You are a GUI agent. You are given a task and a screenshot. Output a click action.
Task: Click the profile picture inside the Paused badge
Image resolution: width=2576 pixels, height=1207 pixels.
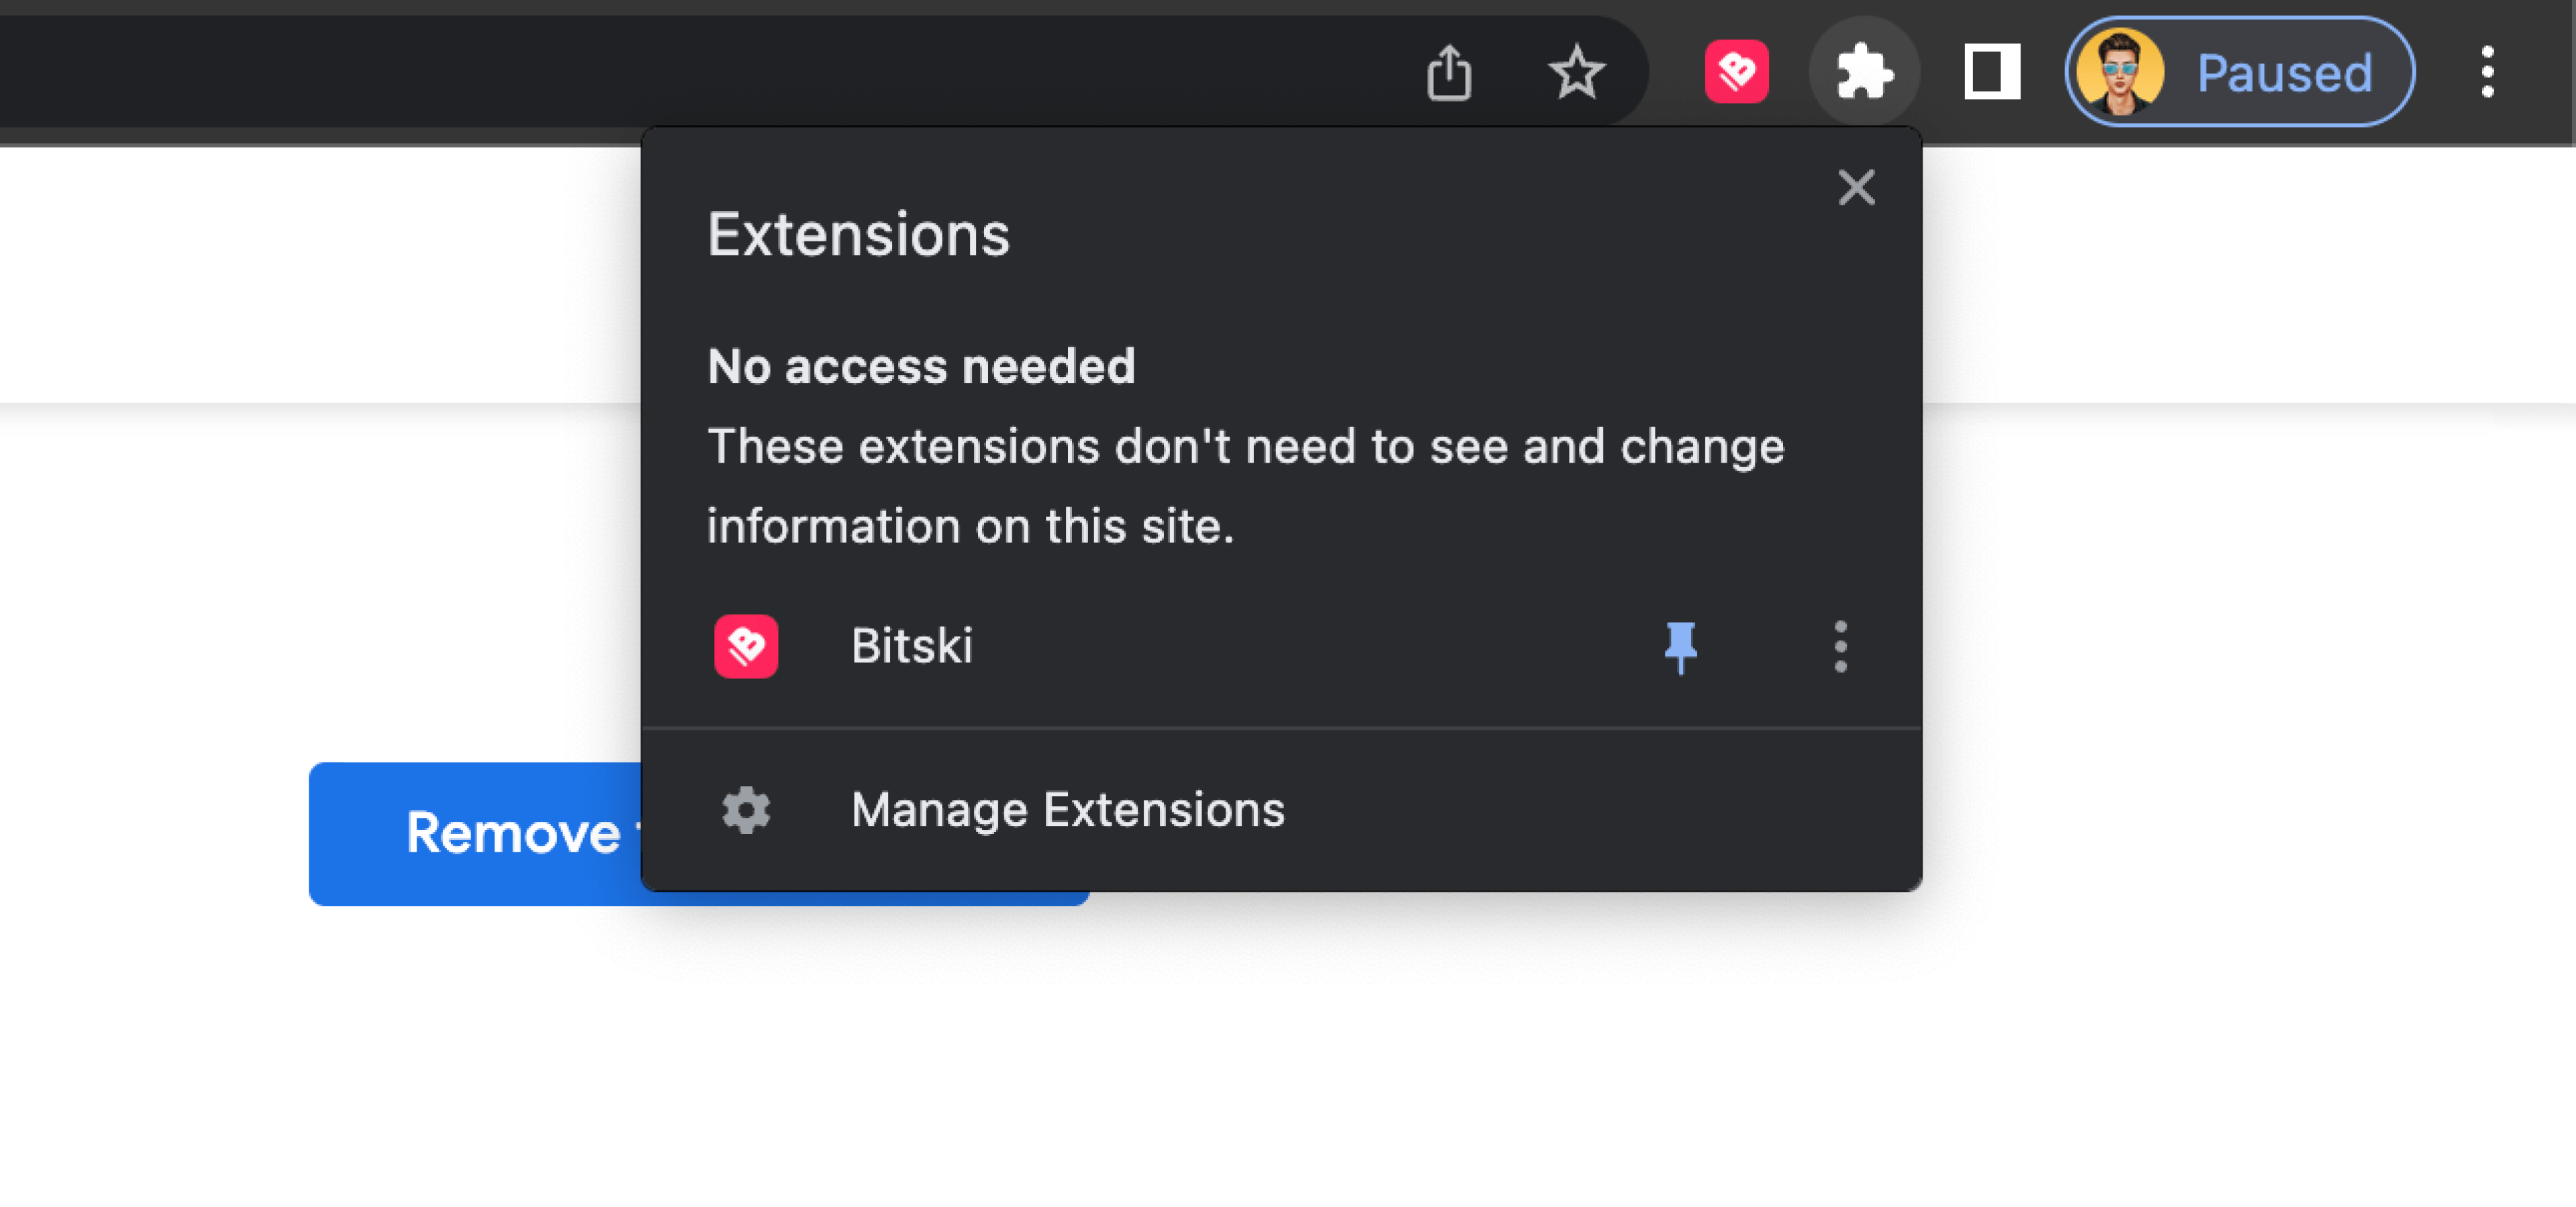[x=2120, y=71]
